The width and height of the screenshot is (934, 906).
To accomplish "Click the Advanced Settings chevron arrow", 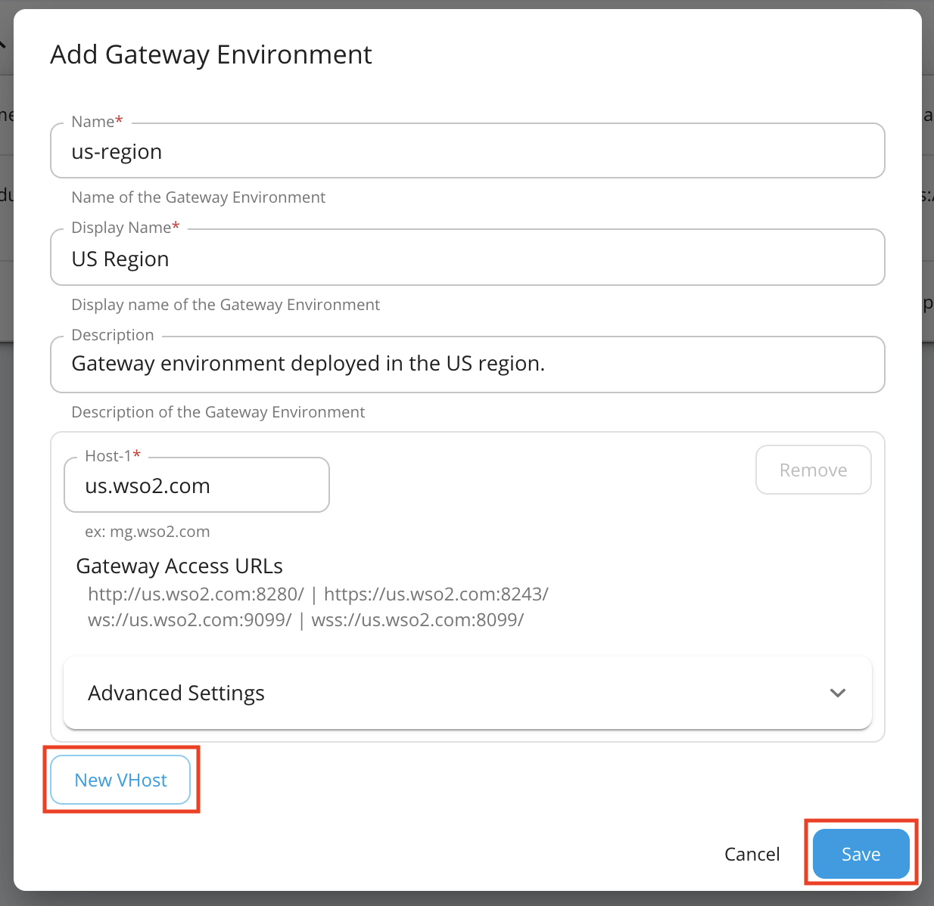I will [x=837, y=693].
